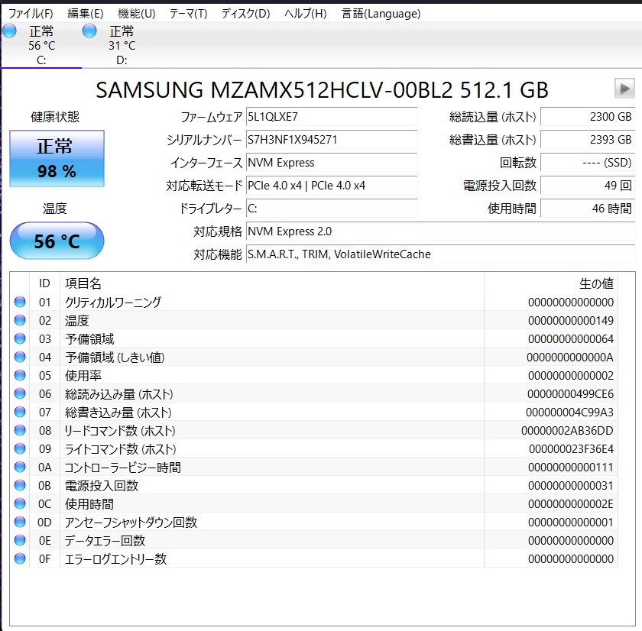642x631 pixels.
Task: Click the status icon for ライトコマンド数 (ホスト)
Action: [20, 449]
